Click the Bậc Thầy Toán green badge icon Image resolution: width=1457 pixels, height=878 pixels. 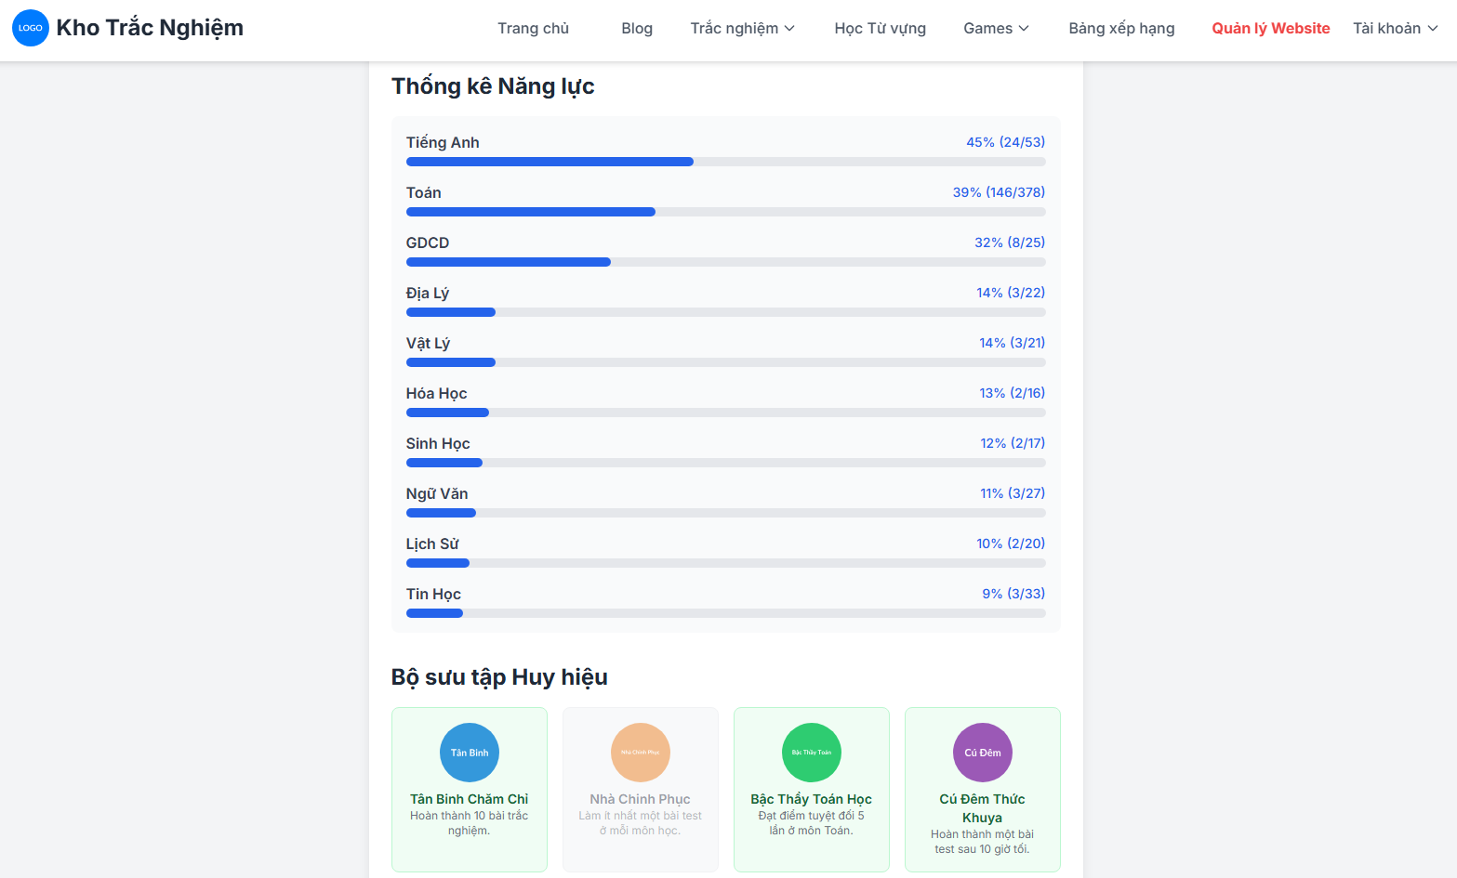[812, 753]
